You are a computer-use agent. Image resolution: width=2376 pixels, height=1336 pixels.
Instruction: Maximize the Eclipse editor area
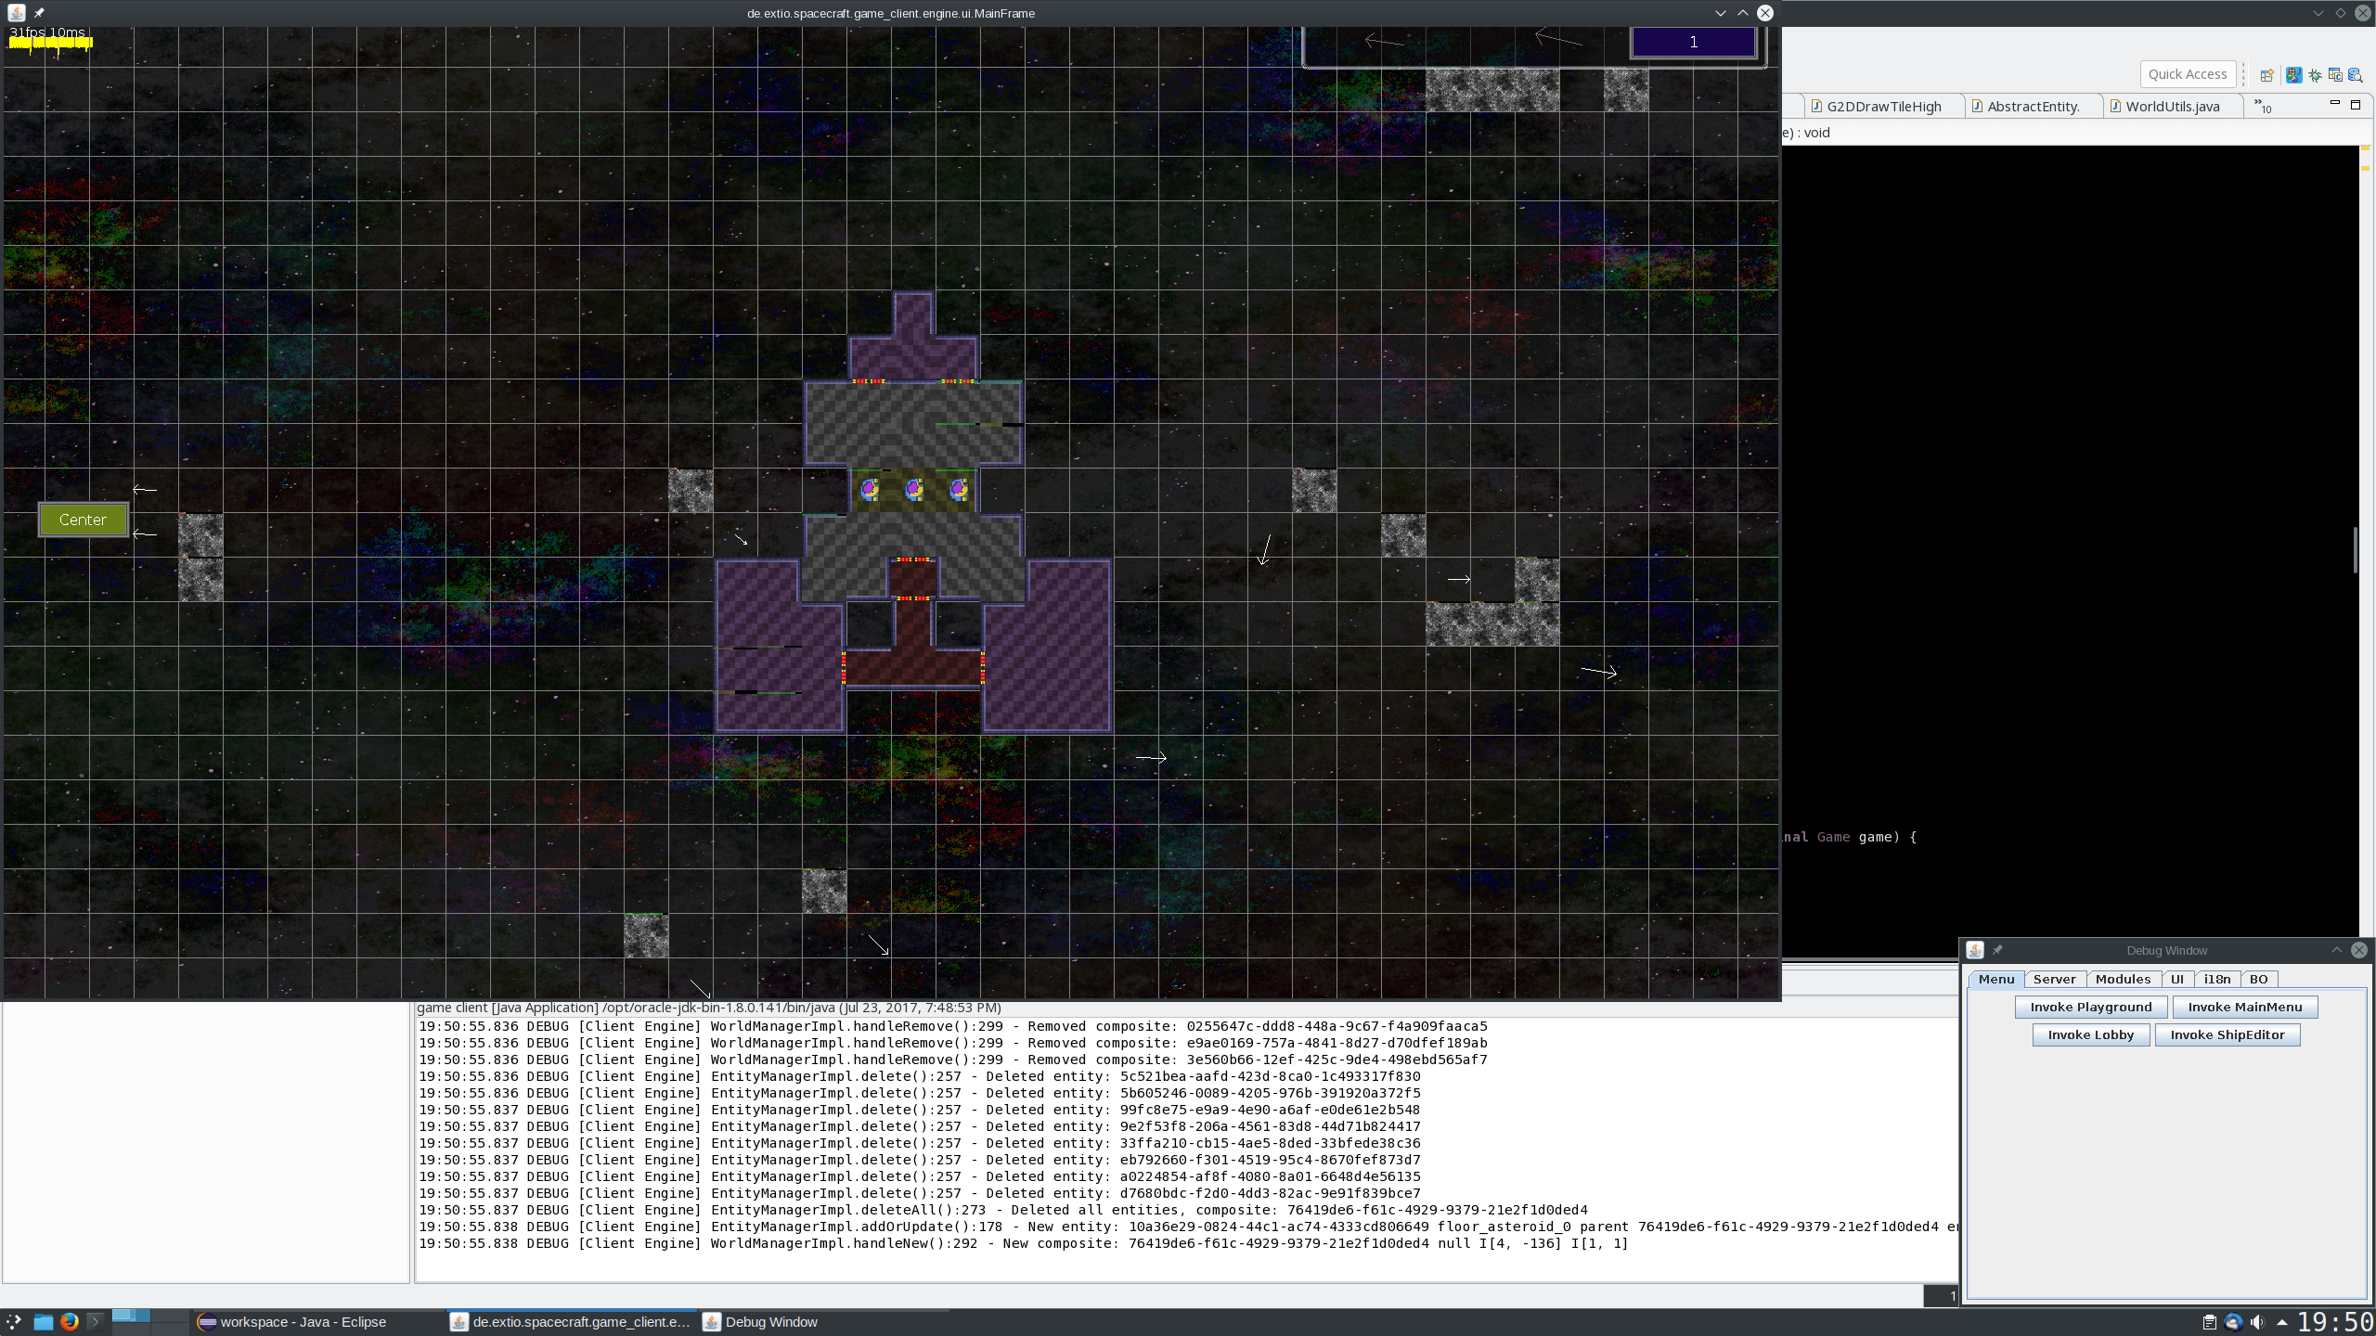[x=2355, y=104]
